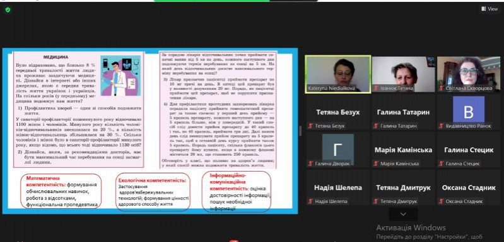
Task: Select Тетяна Дмитрук participant tile
Action: 403,187
